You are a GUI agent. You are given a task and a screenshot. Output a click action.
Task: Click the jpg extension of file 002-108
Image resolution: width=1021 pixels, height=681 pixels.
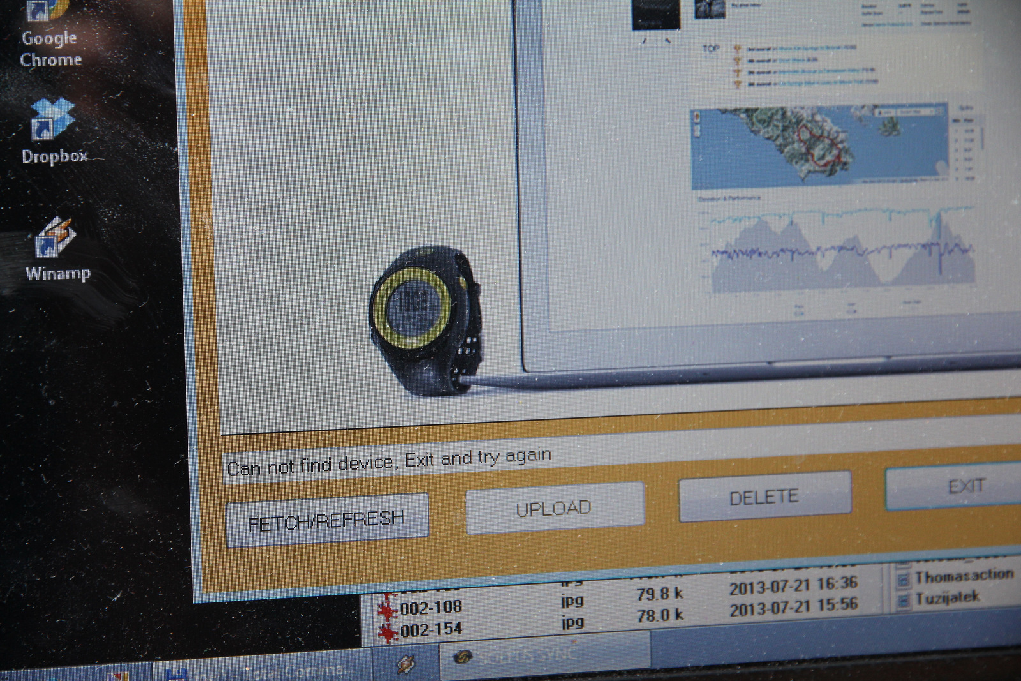point(572,600)
